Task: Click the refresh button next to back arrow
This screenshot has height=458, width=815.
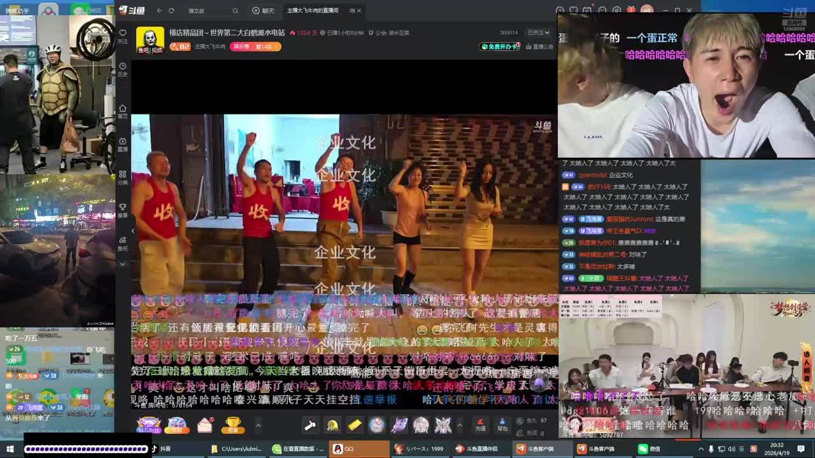Action: click(171, 11)
